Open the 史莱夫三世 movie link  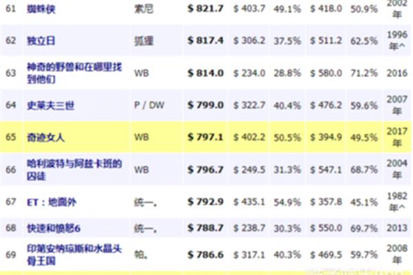[x=50, y=105]
